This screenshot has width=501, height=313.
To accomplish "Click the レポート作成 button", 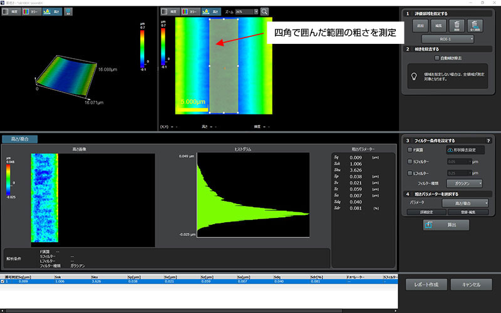I will [428, 285].
